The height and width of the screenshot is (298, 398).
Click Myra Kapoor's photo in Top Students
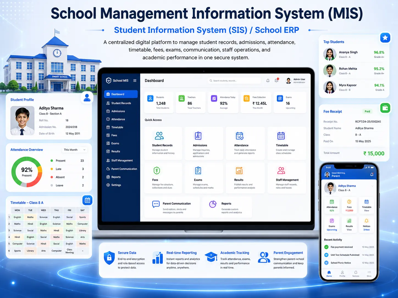pos(330,87)
